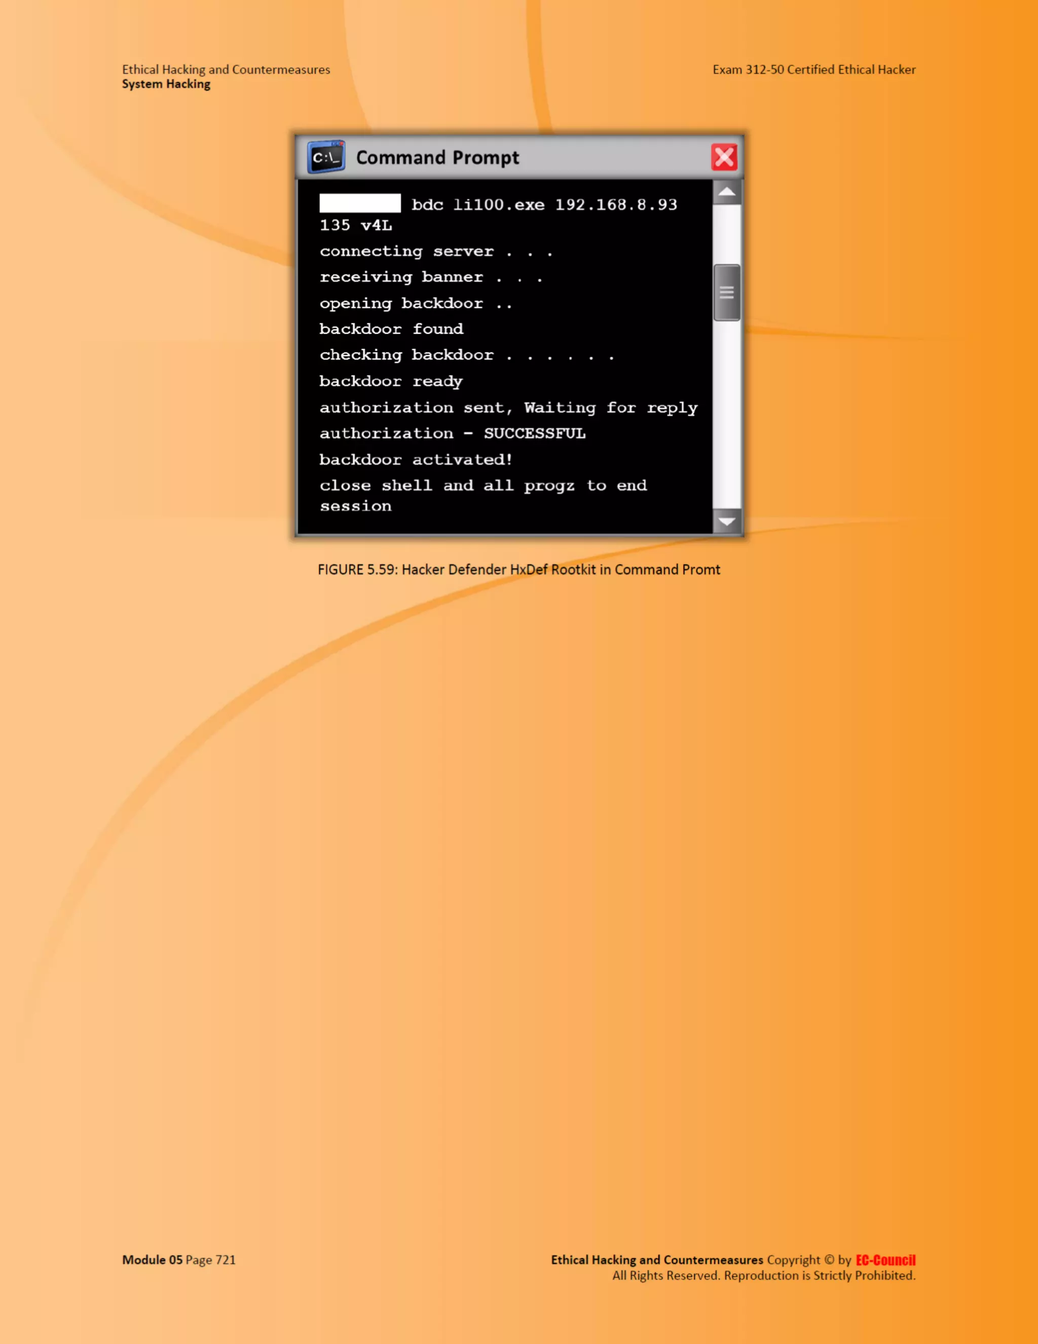Viewport: 1038px width, 1344px height.
Task: Click the Command Prompt icon in title bar
Action: click(326, 158)
